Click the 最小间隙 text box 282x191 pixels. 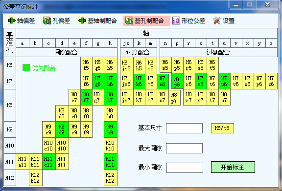click(x=185, y=168)
